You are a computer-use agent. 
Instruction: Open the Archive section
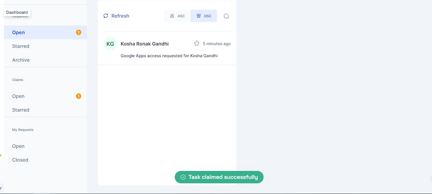point(21,60)
